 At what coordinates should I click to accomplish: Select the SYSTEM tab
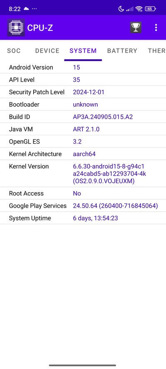(x=83, y=51)
